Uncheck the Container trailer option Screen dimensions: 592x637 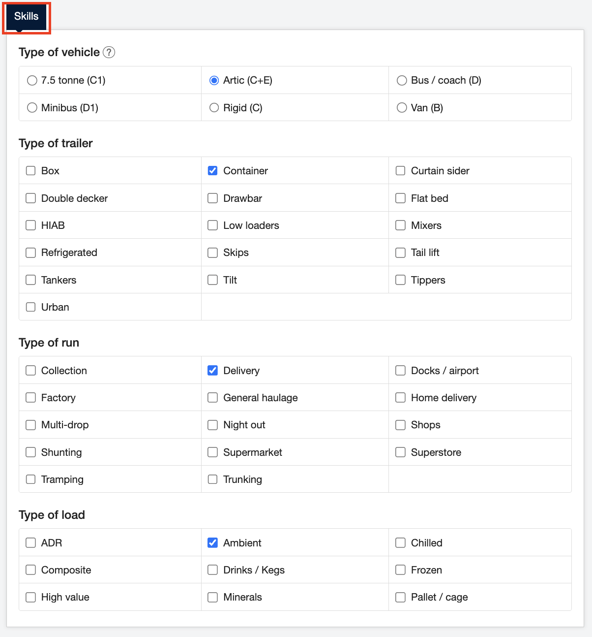click(x=212, y=170)
